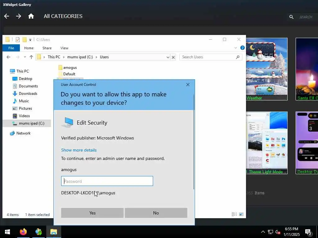Select Pictures in navigation pane

tap(25, 108)
